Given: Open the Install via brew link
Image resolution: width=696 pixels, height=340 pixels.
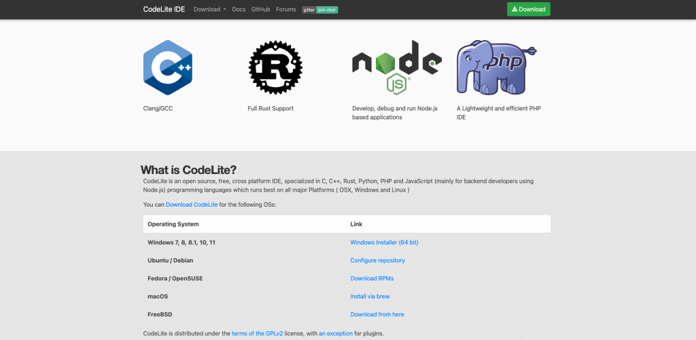Looking at the screenshot, I should tap(370, 296).
